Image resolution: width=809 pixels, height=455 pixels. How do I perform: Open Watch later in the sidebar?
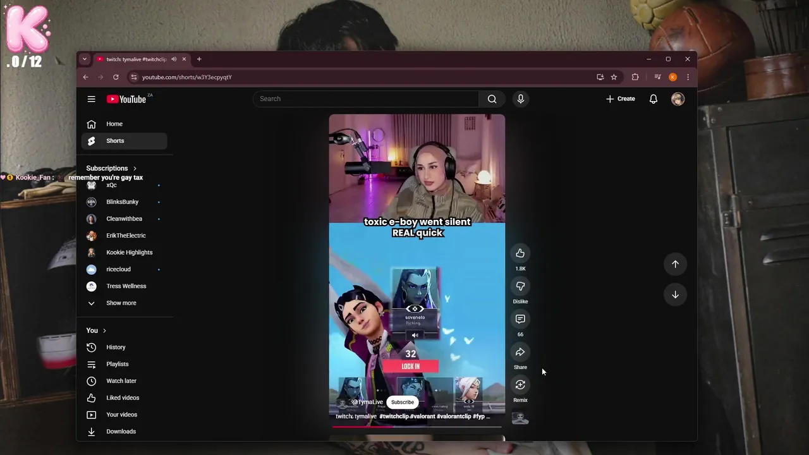(x=124, y=381)
